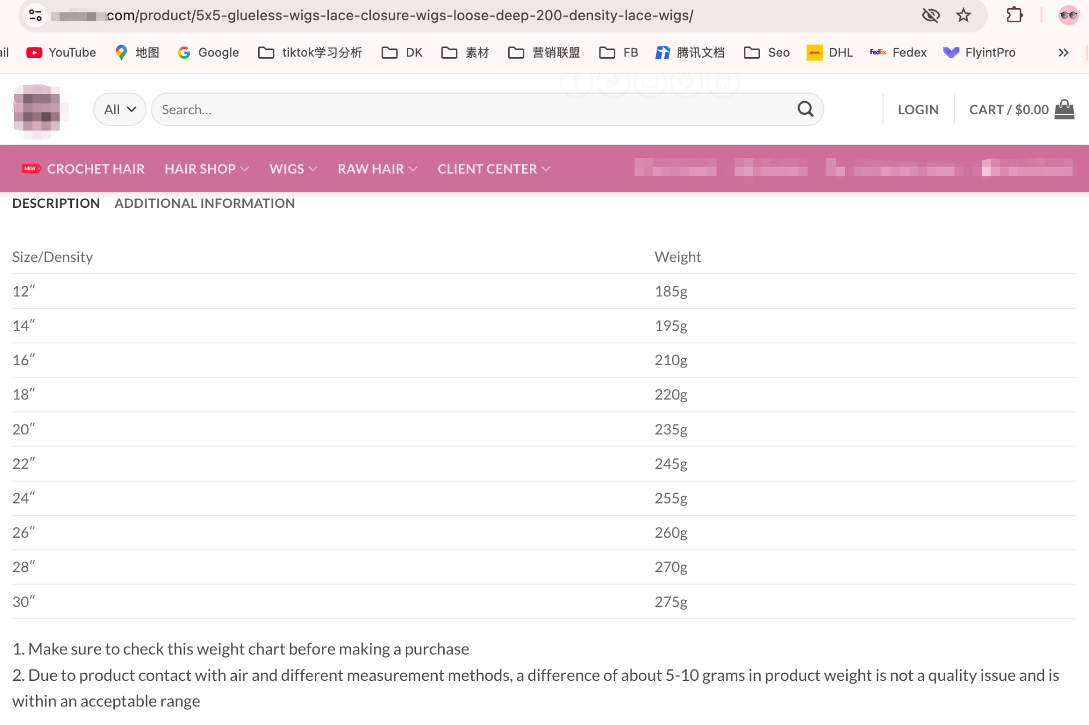Open the 素材 bookmark folder

click(x=465, y=52)
